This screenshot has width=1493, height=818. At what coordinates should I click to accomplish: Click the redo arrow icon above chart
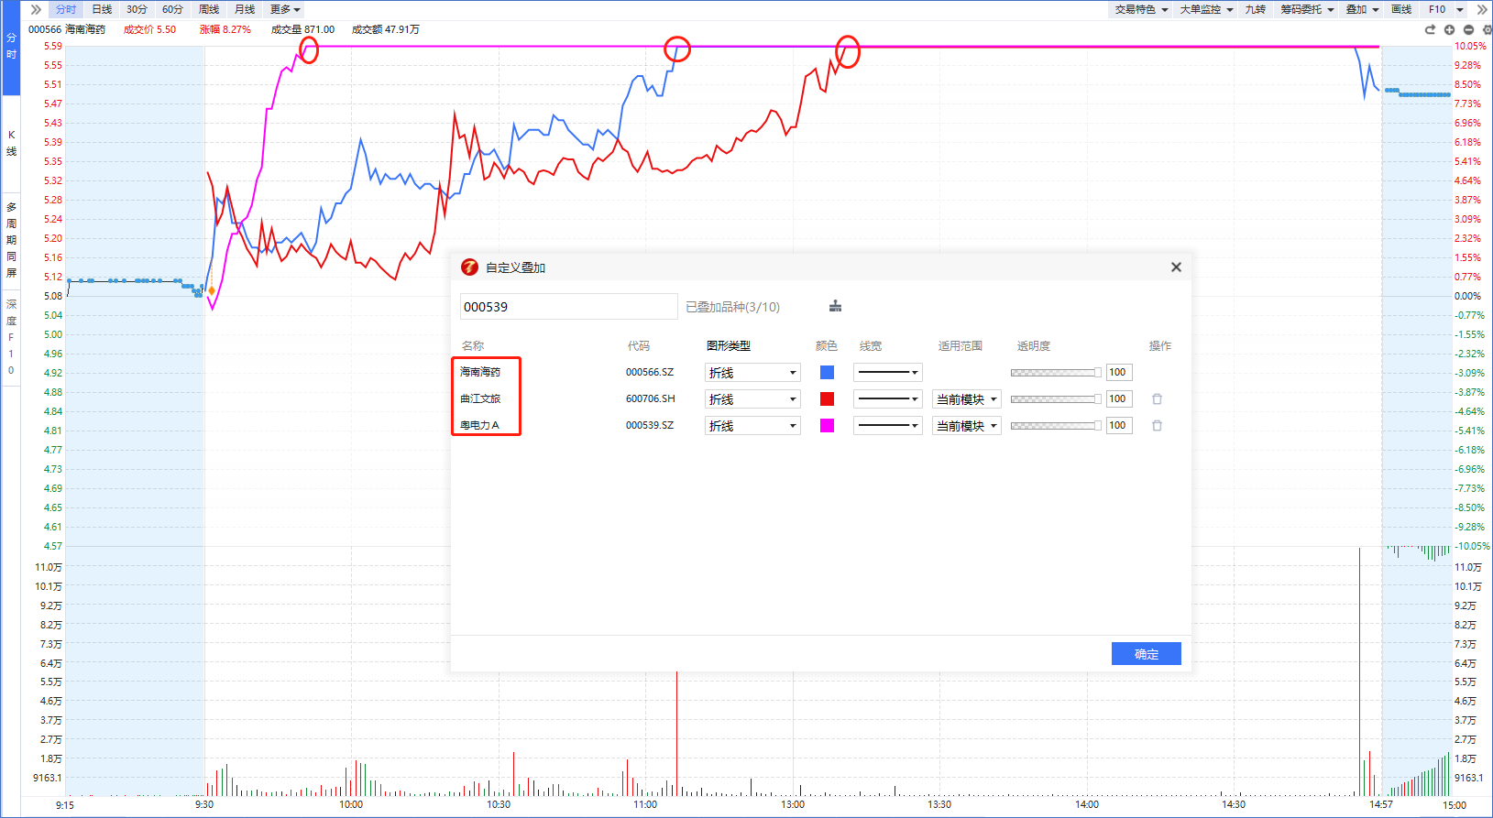[x=1430, y=30]
